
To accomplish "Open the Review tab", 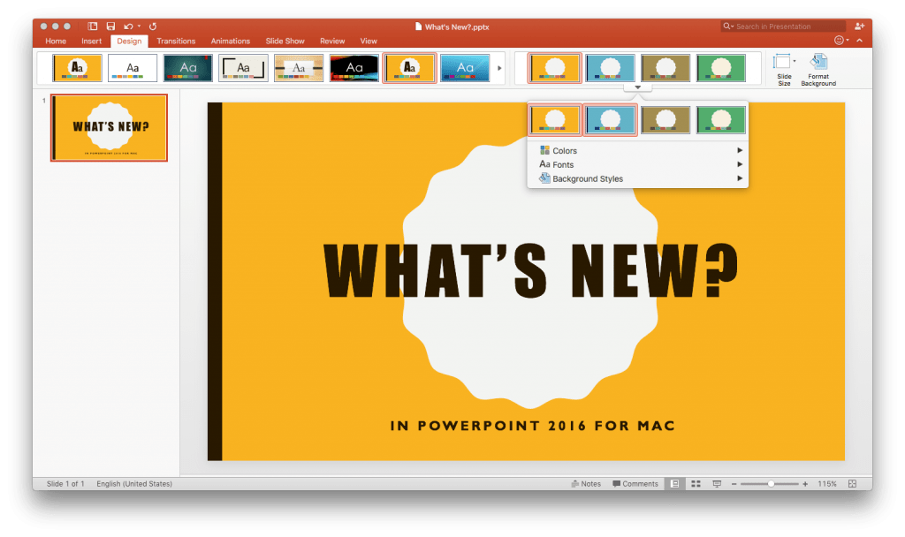I will click(332, 41).
